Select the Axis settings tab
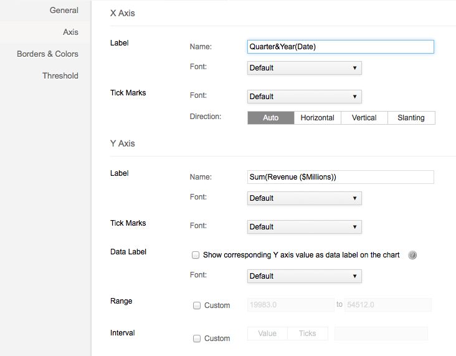This screenshot has width=456, height=356. click(70, 32)
